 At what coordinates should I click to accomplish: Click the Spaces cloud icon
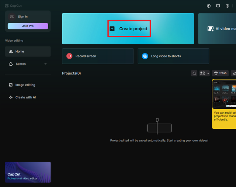11,64
